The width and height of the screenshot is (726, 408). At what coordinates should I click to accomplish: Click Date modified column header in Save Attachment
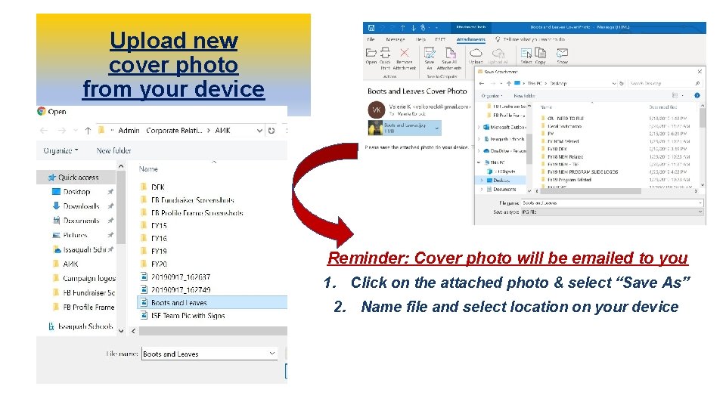[663, 107]
